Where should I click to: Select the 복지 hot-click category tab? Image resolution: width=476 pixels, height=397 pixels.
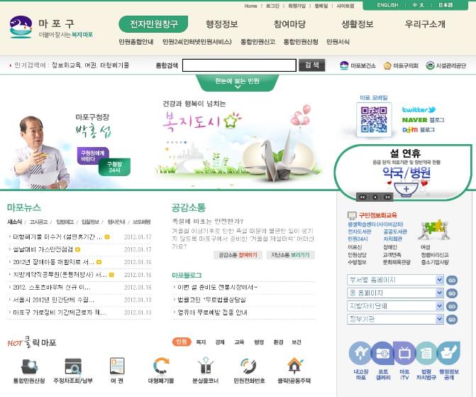tap(201, 342)
